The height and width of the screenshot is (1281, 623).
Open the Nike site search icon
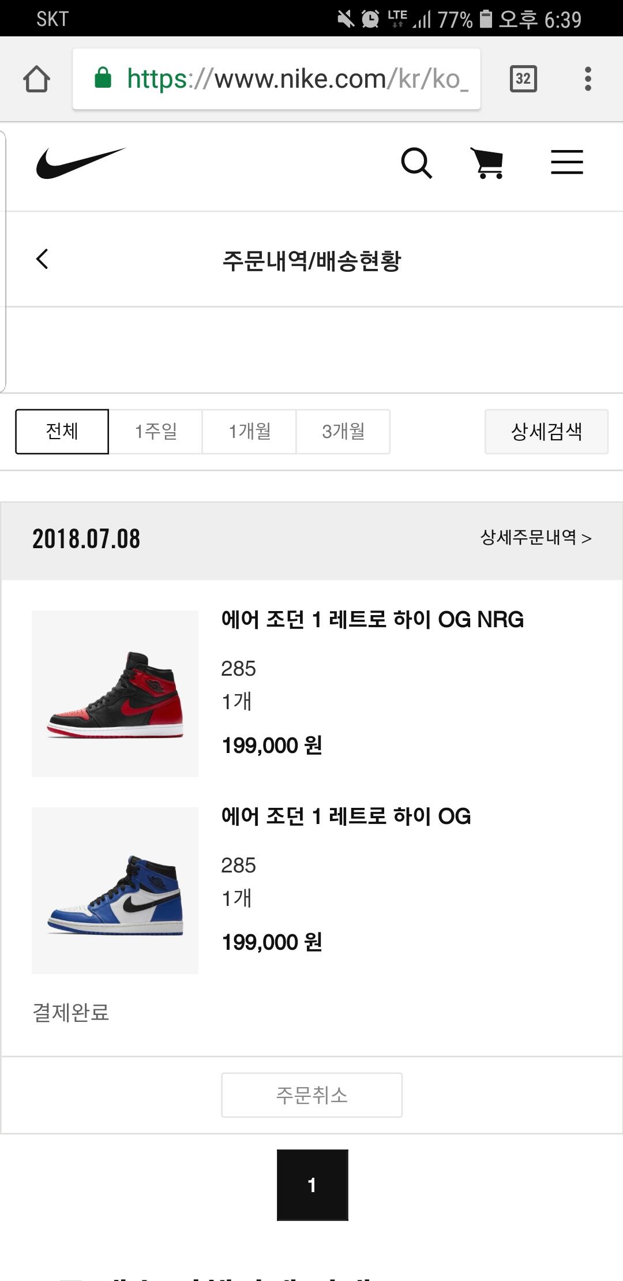click(416, 163)
